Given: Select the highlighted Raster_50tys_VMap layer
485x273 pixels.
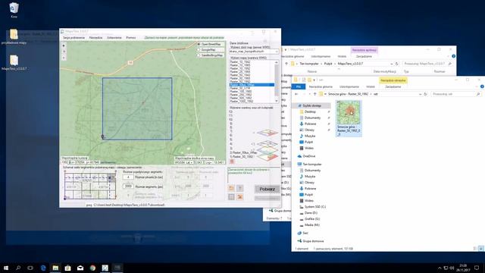Looking at the screenshot, I should tap(252, 85).
